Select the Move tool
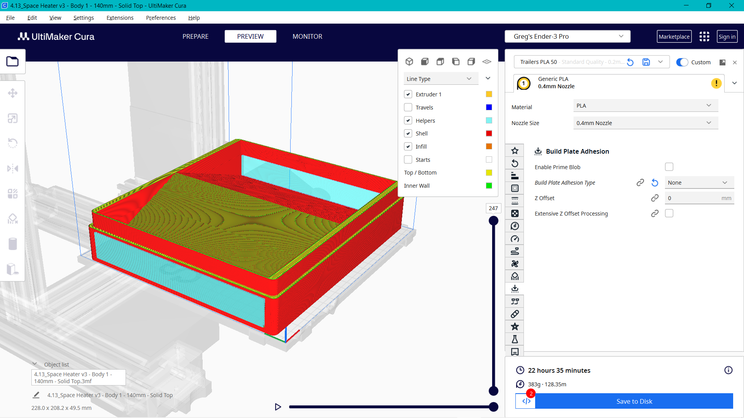This screenshot has height=418, width=744. [x=12, y=93]
